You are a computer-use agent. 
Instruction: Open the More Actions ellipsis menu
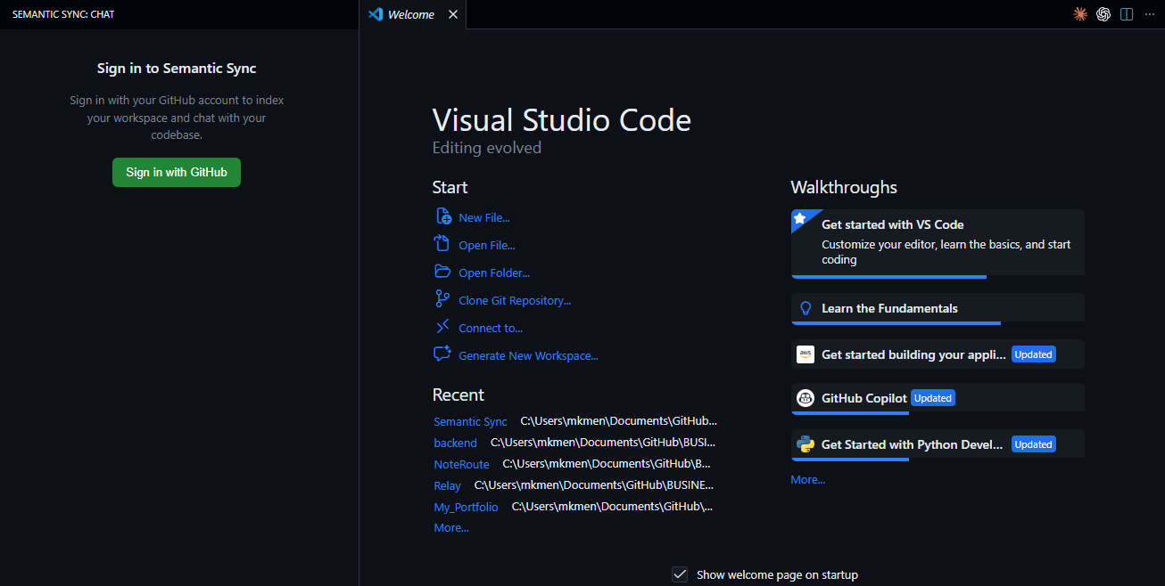click(x=1149, y=14)
